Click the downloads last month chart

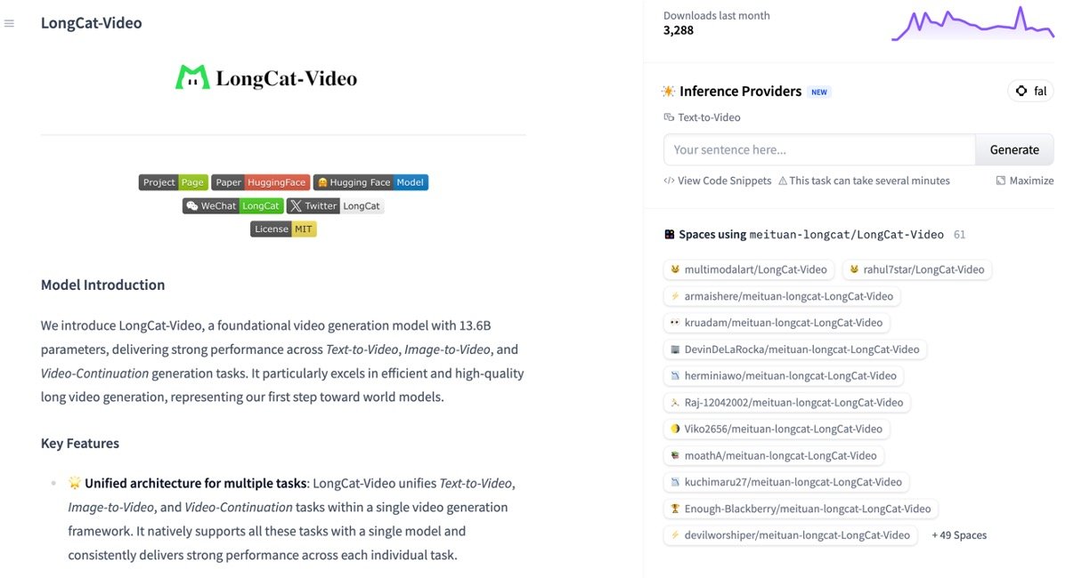(972, 25)
